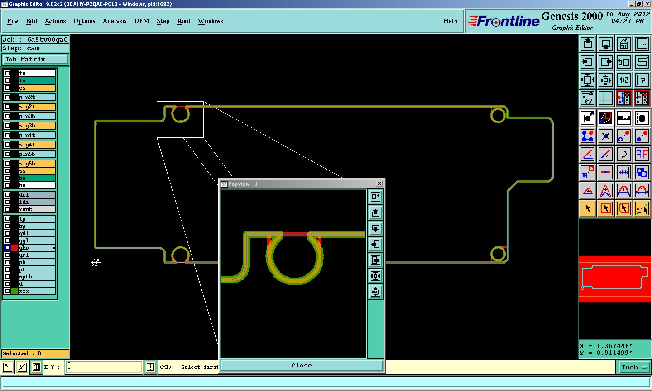
Task: Select the curved arrow rotate tool
Action: pos(624,154)
